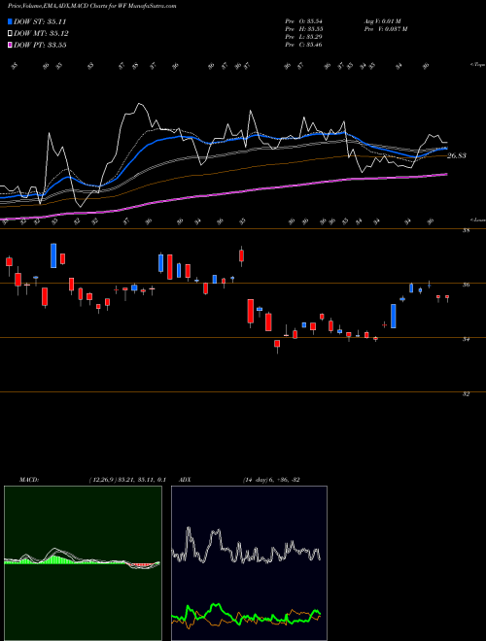This screenshot has height=641, width=486.
Task: Click the magenta DOW PT legend swatch
Action: click(10, 46)
